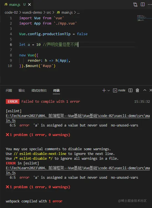The height and width of the screenshot is (208, 152).
Task: Click 'false' in line 4
Action: tap(82, 34)
